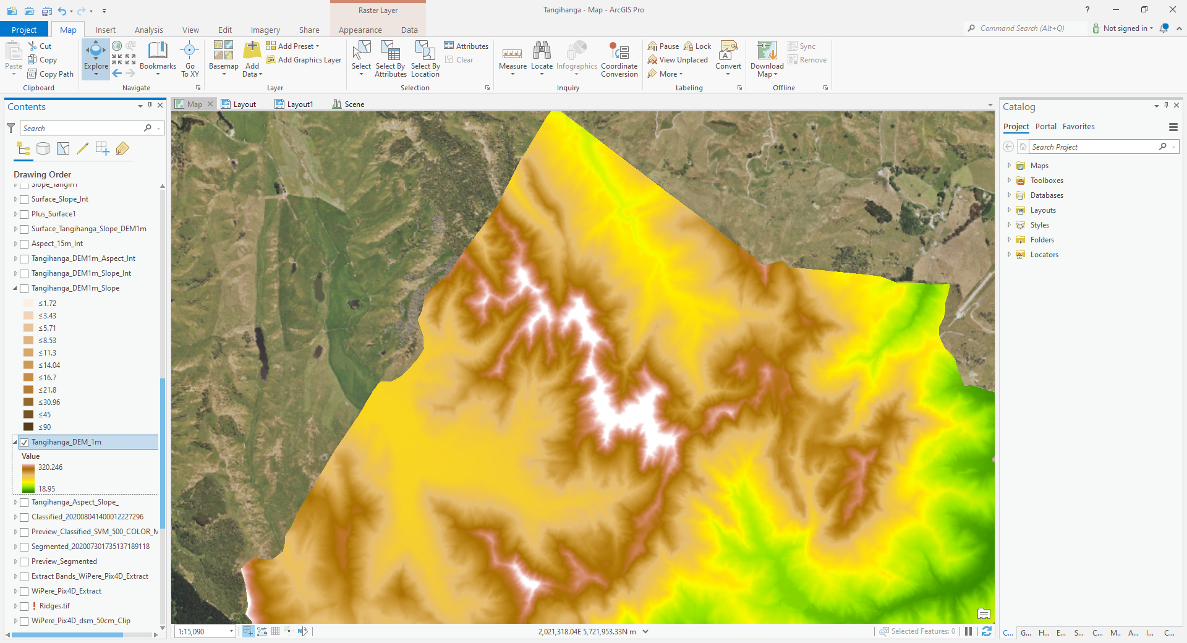Collapse the Tangihanga_DEM1m_Slope legend

15,288
